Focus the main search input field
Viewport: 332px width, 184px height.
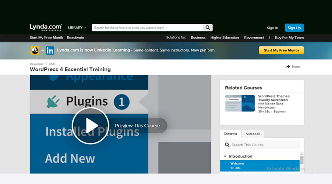click(148, 28)
